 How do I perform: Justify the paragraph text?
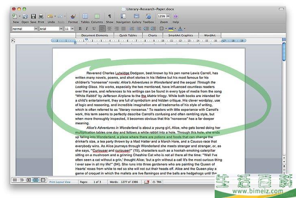(124, 29)
